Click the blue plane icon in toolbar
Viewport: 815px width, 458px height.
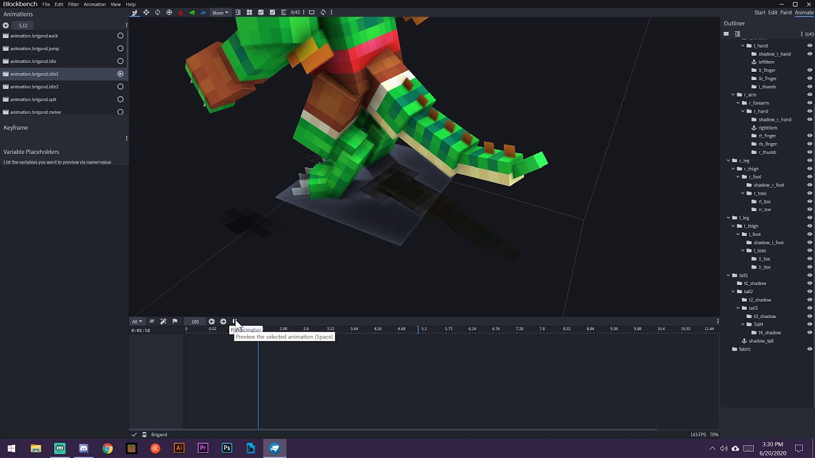pos(203,12)
